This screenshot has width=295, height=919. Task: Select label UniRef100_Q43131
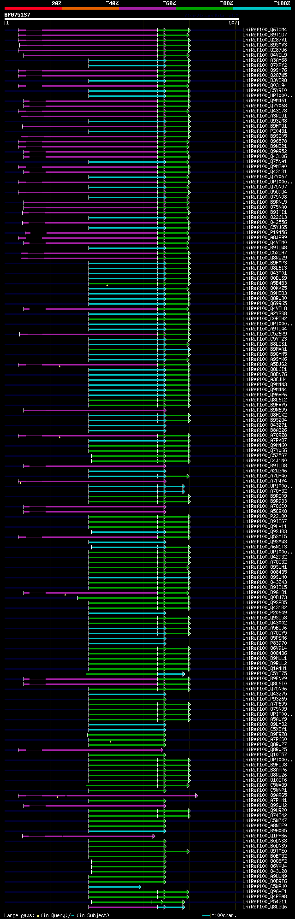(x=265, y=172)
